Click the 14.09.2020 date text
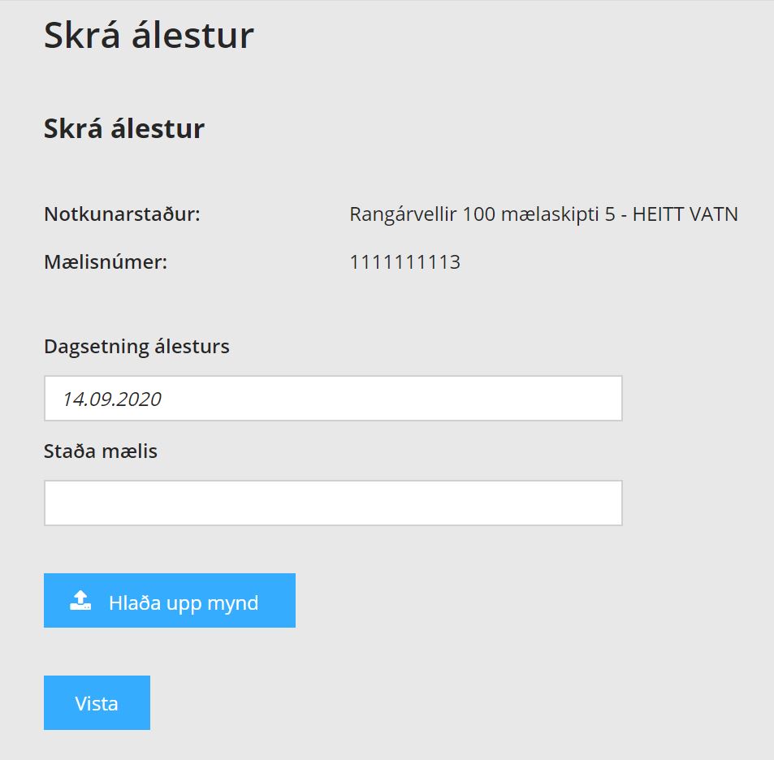The height and width of the screenshot is (760, 774). (x=112, y=399)
